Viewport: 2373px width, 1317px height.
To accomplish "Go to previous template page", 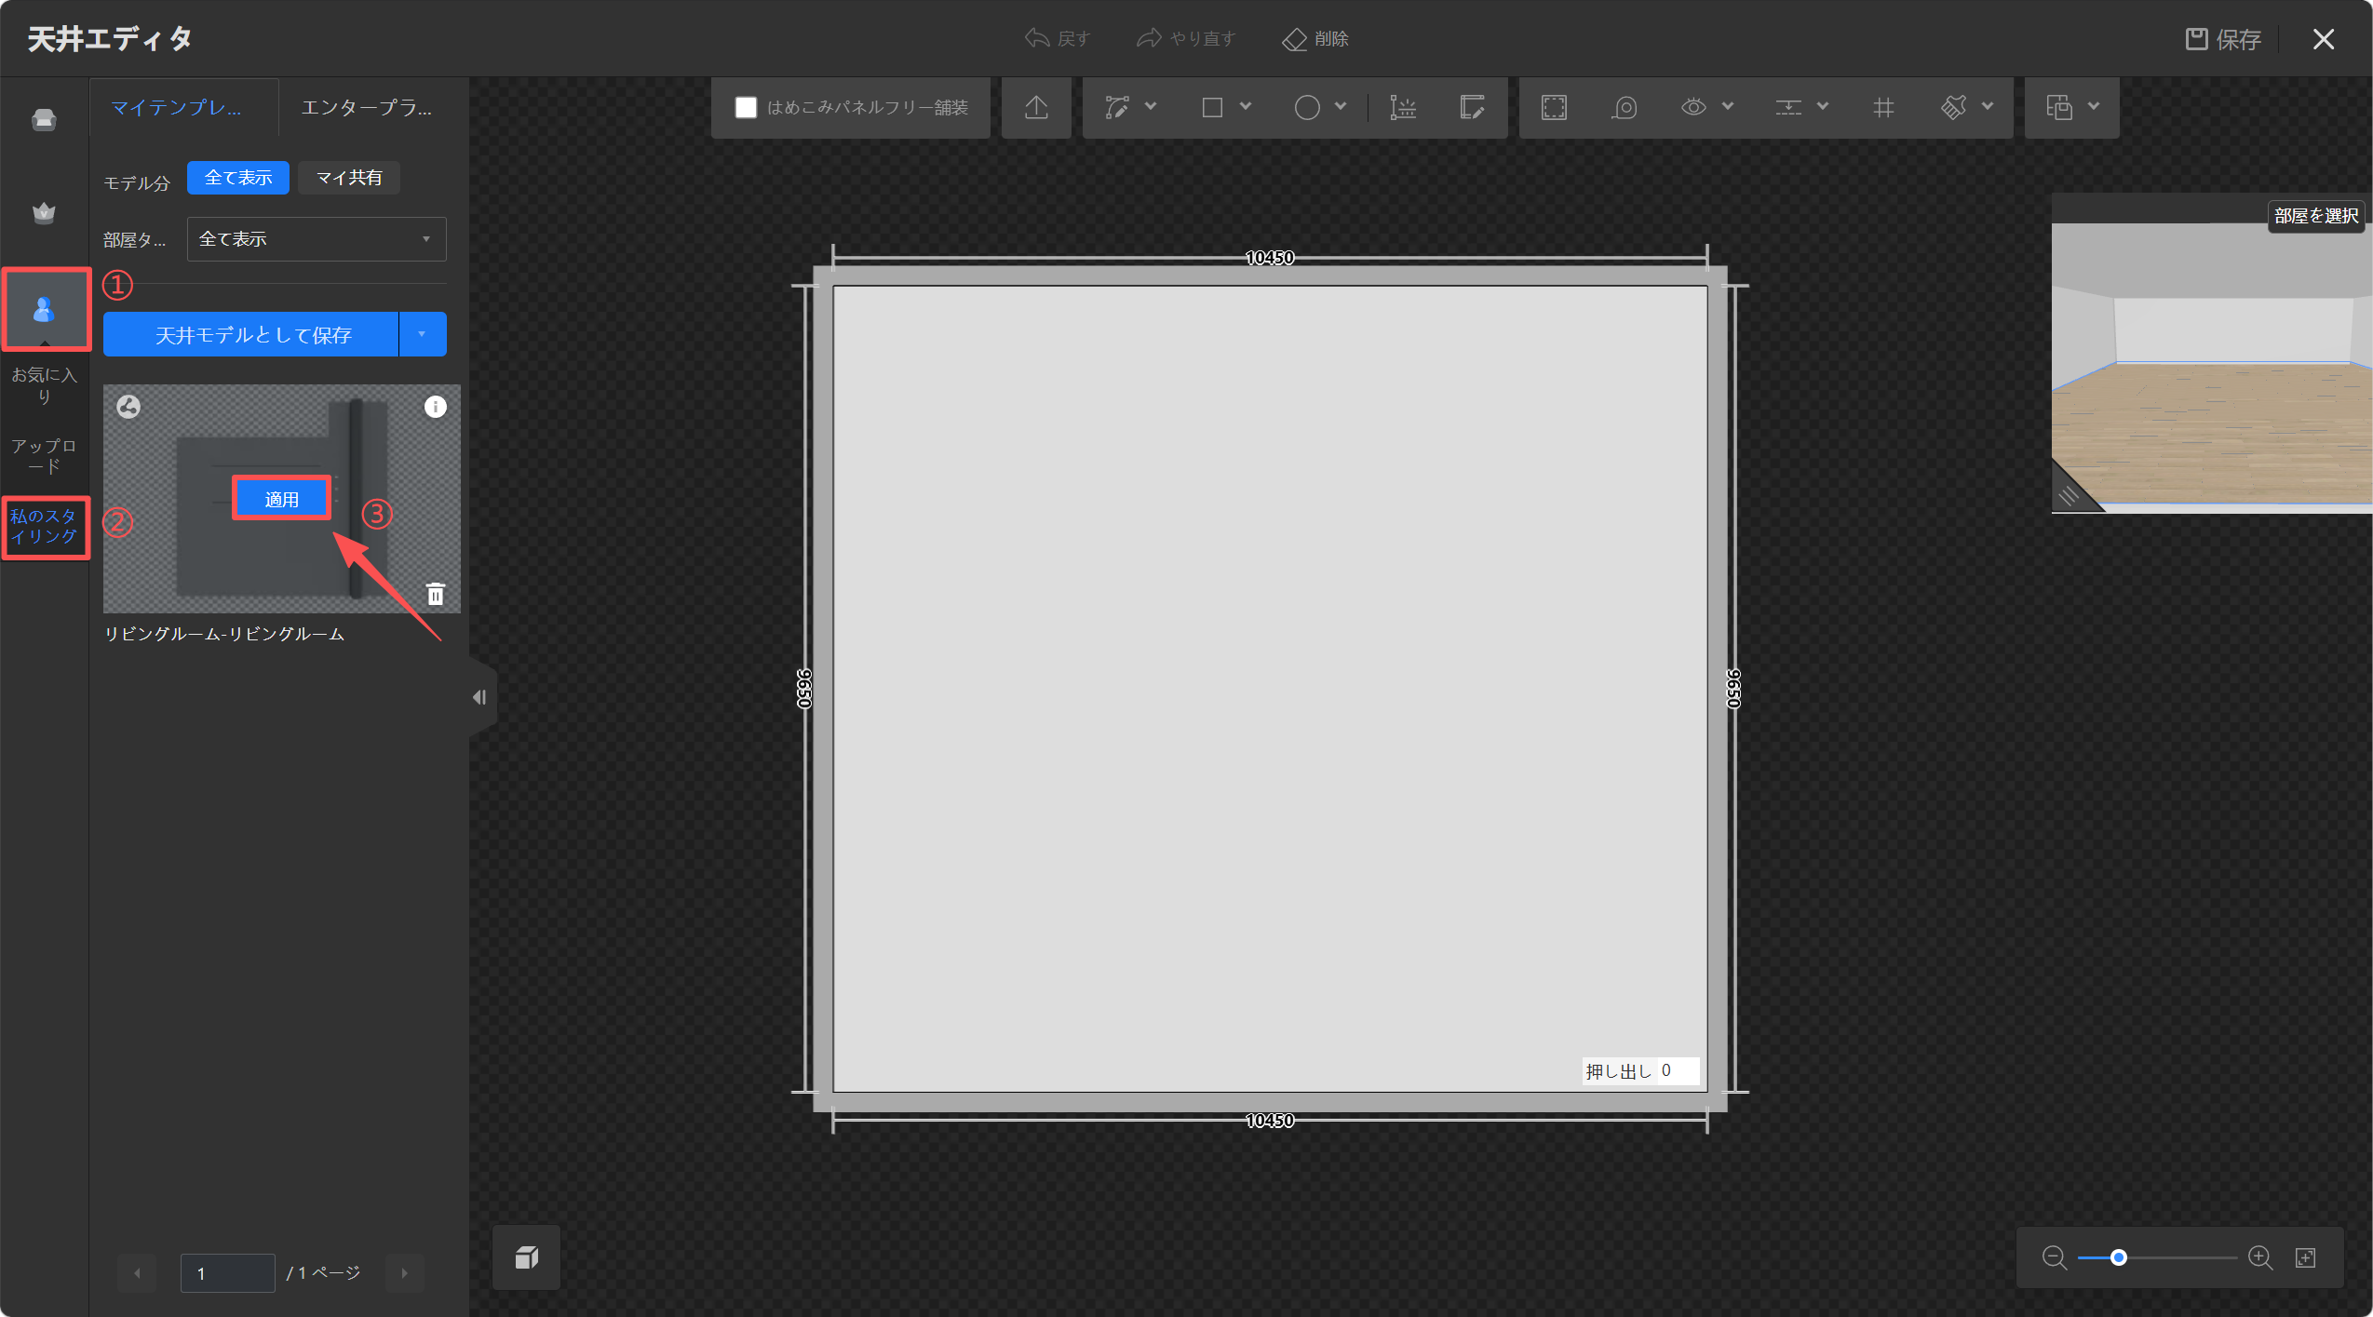I will [x=137, y=1273].
